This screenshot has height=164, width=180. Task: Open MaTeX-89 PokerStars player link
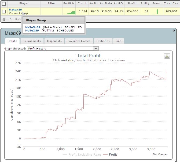click(x=33, y=27)
